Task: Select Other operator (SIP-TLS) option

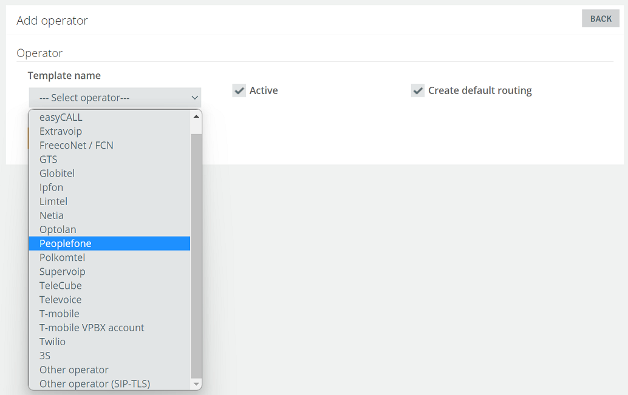Action: pos(109,383)
